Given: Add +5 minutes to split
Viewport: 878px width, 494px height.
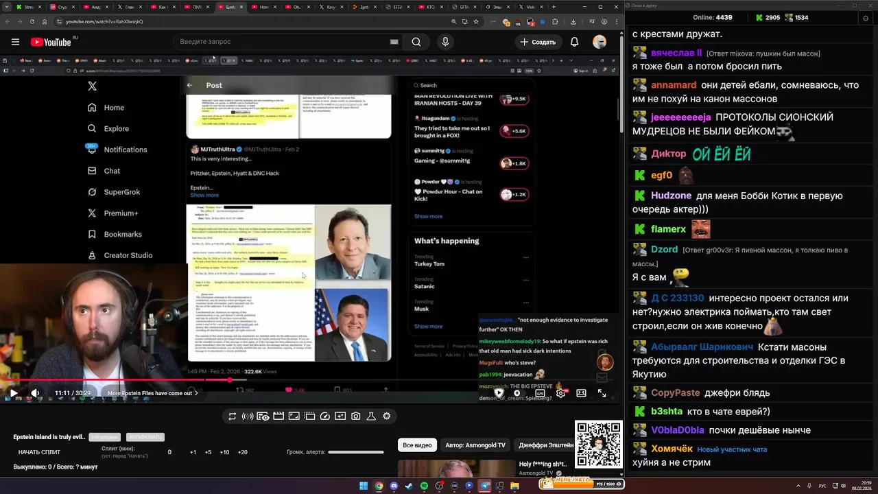Looking at the screenshot, I should (x=208, y=452).
